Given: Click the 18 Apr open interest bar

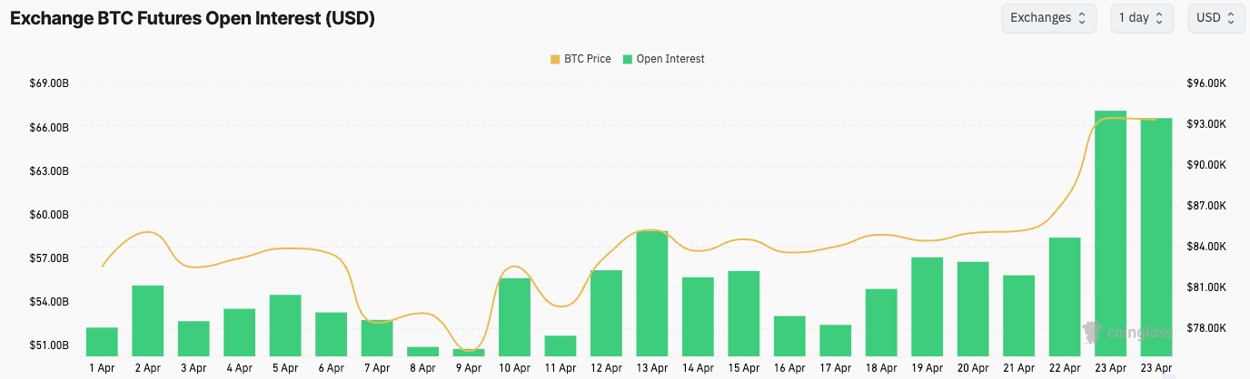Looking at the screenshot, I should pos(881,323).
